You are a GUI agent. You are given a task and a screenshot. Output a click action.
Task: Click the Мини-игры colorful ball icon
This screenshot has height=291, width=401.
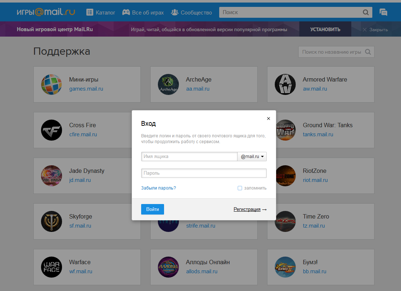click(52, 84)
